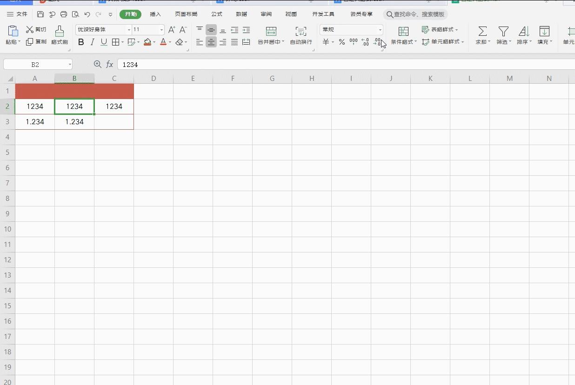Apply thousands separator style

[354, 42]
